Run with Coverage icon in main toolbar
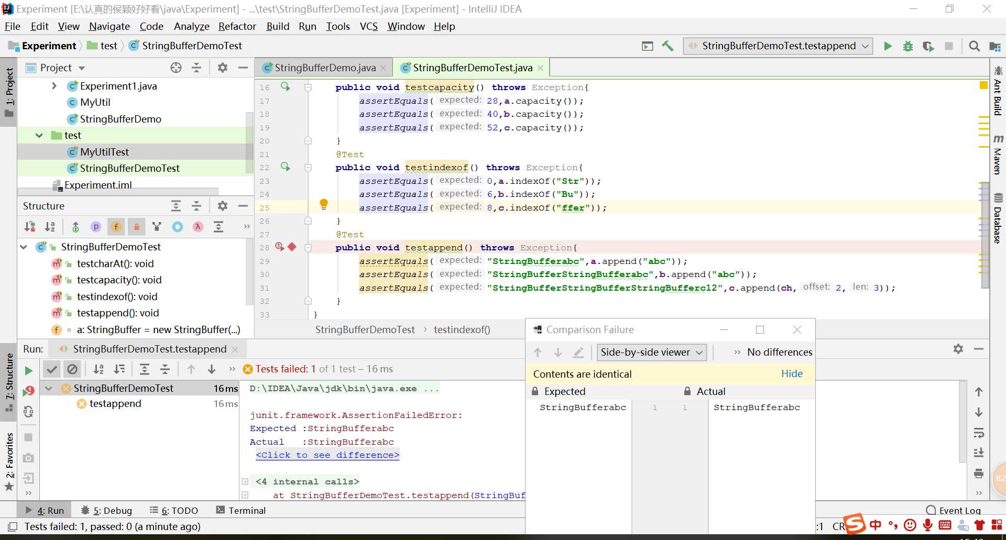The image size is (1006, 540). (x=928, y=46)
